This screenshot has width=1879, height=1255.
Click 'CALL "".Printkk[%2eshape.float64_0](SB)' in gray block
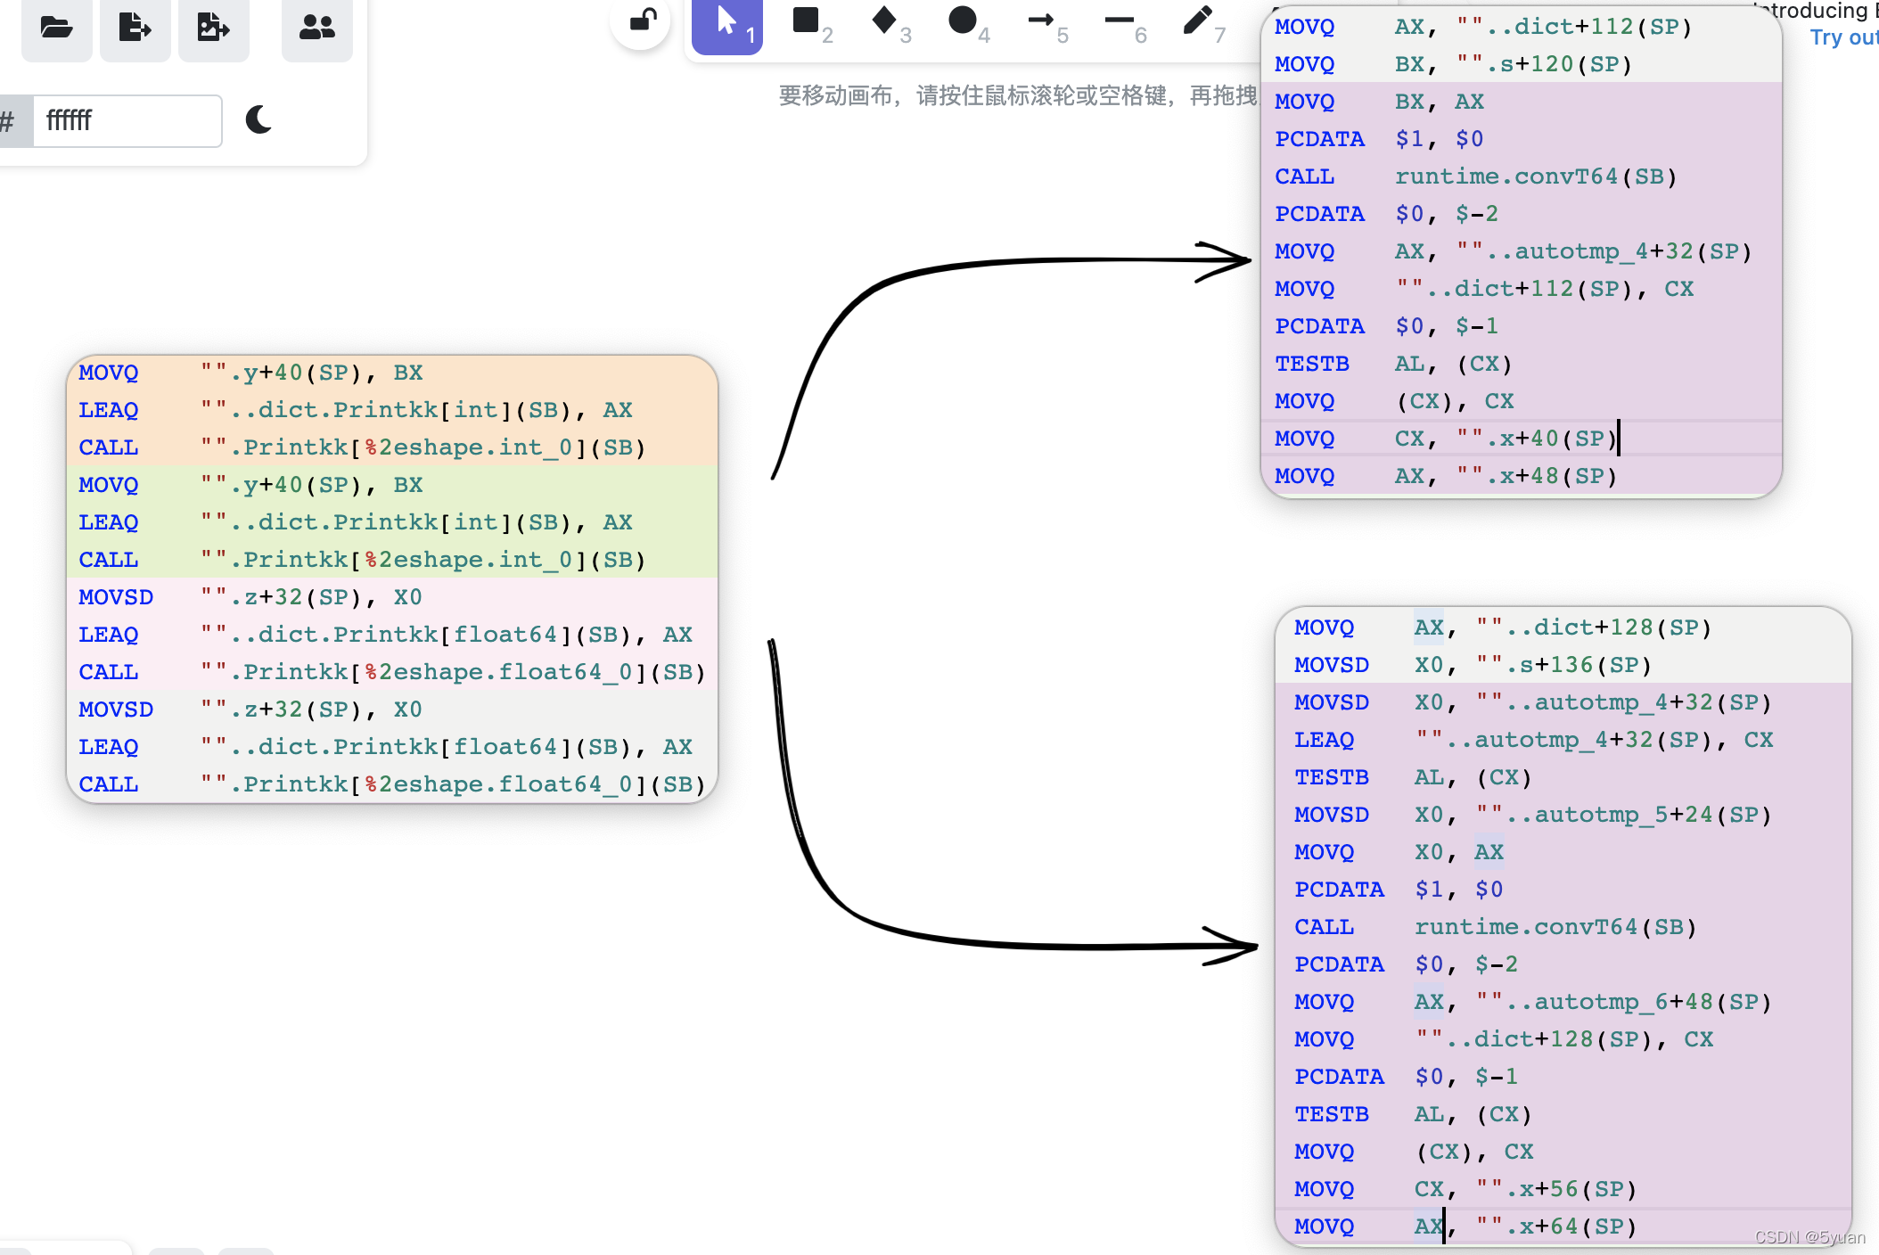[392, 784]
